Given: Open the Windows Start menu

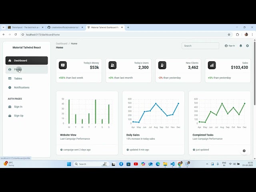Looking at the screenshot, I should pos(69,164).
